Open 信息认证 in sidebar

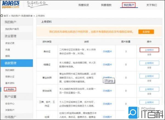10,76
